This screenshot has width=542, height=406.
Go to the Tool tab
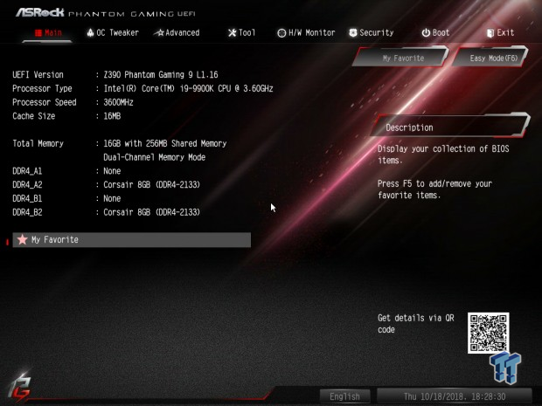click(x=241, y=33)
